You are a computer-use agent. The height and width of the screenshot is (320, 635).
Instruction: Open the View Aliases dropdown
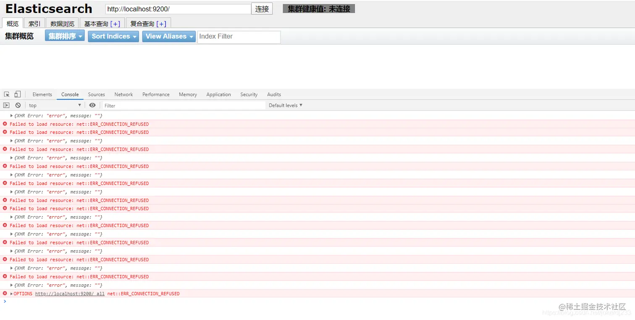coord(169,36)
